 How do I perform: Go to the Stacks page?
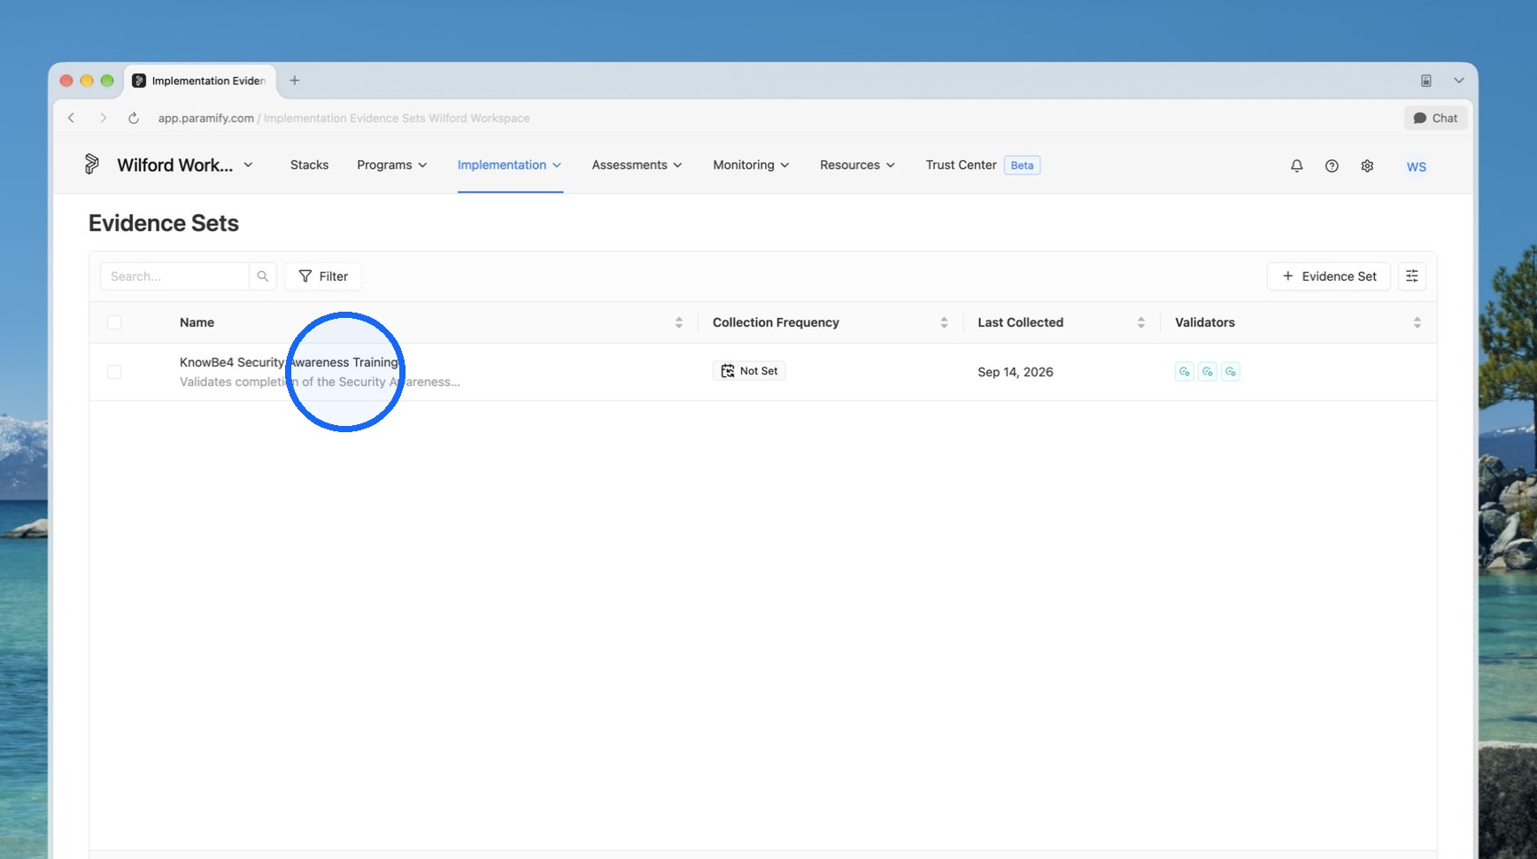click(309, 165)
